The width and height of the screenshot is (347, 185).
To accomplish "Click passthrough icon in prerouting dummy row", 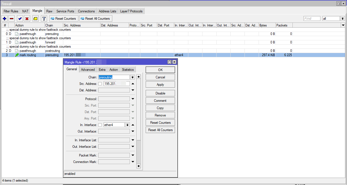I will coord(17,34).
